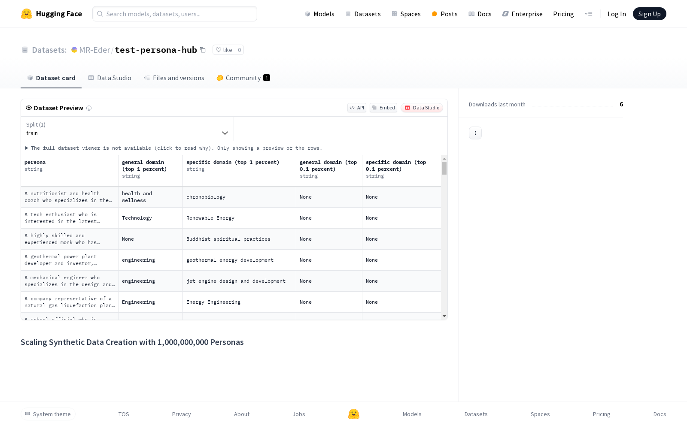The image size is (687, 429).
Task: Open the three-dot options menu
Action: point(475,133)
